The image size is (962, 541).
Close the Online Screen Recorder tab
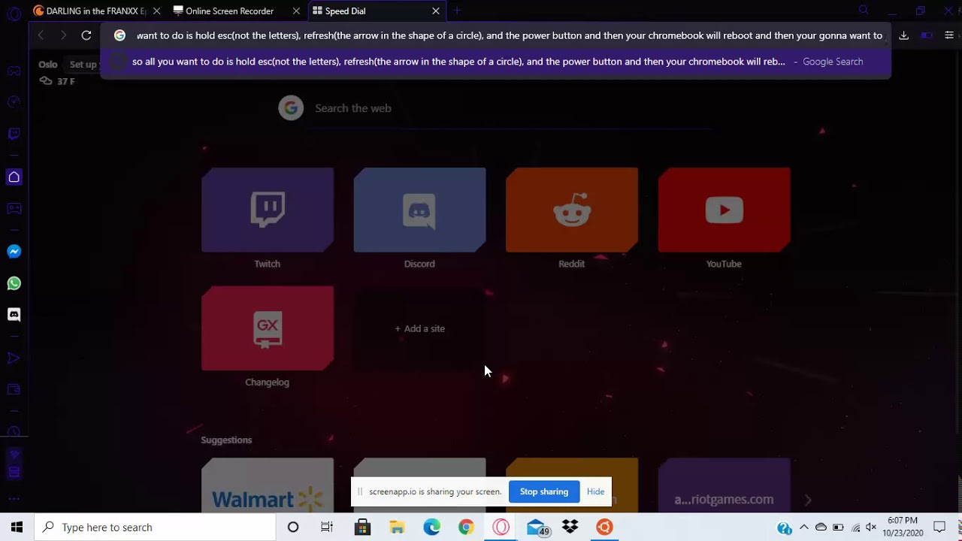(296, 11)
